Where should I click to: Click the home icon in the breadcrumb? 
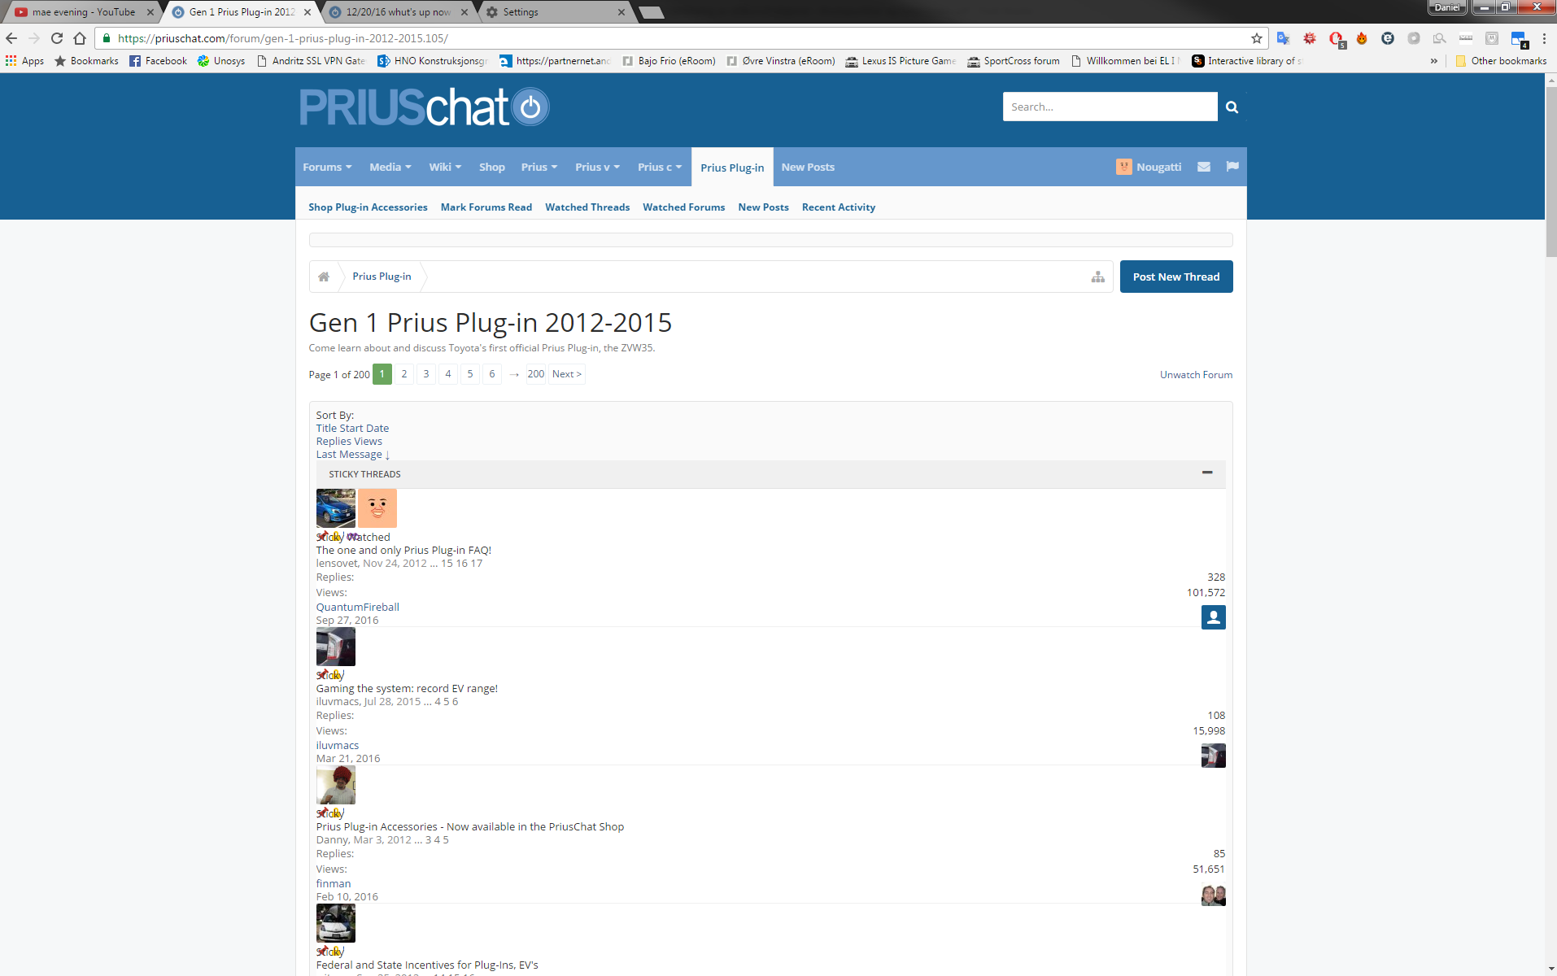(324, 277)
